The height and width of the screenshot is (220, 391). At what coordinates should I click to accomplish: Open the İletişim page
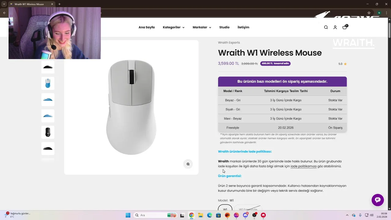pos(243,27)
